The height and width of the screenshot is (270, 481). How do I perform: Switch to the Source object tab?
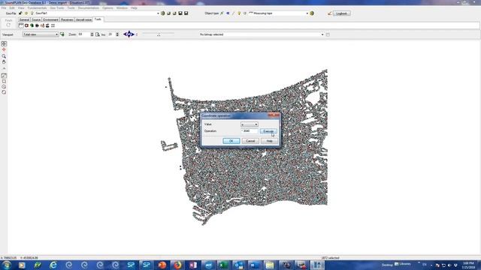pos(36,19)
